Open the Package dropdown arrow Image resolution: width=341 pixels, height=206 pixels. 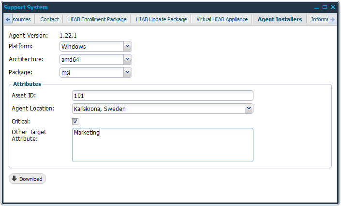pos(127,72)
